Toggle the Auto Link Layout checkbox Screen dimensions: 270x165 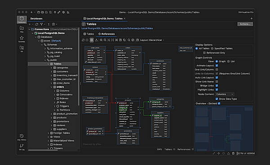click(217, 78)
